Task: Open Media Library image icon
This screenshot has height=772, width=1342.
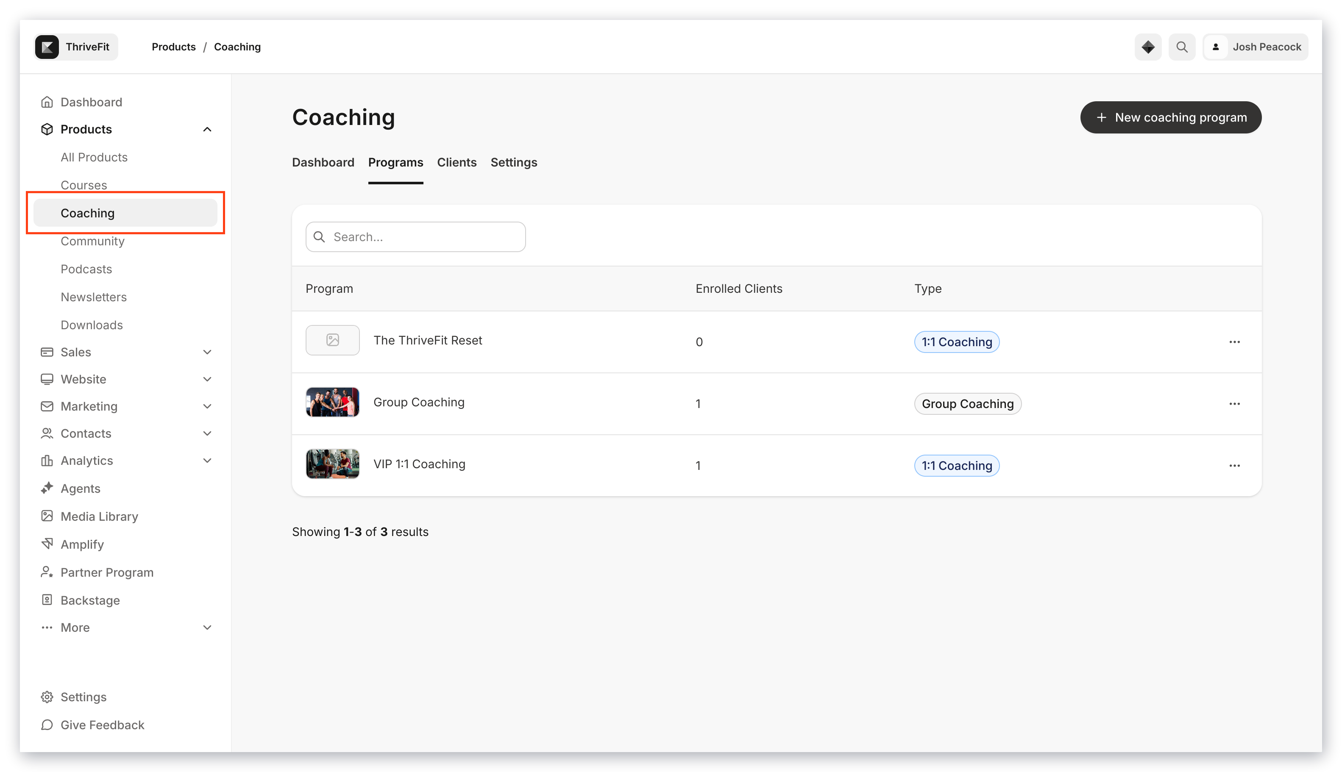Action: click(47, 515)
